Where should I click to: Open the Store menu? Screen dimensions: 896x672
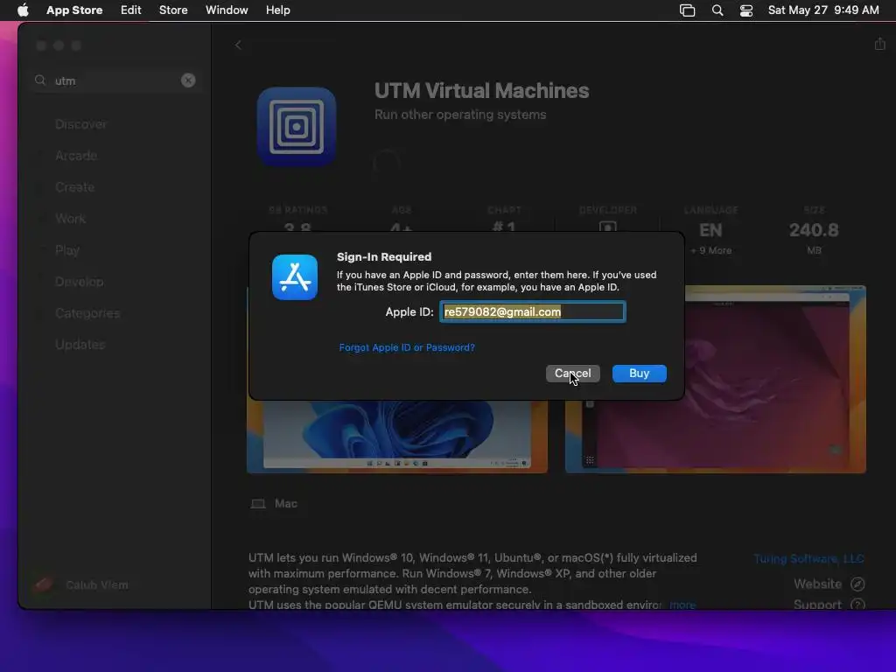tap(173, 10)
